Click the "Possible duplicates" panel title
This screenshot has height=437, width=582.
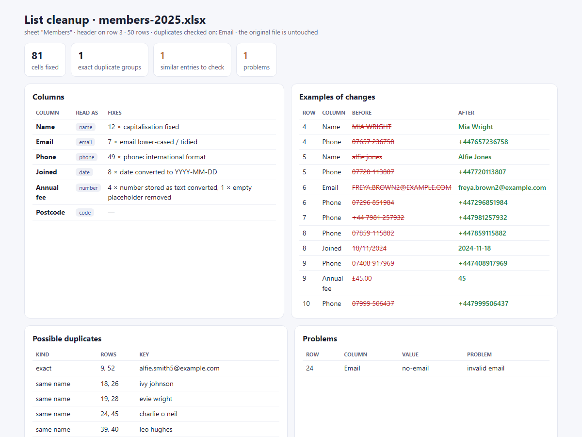click(x=67, y=339)
